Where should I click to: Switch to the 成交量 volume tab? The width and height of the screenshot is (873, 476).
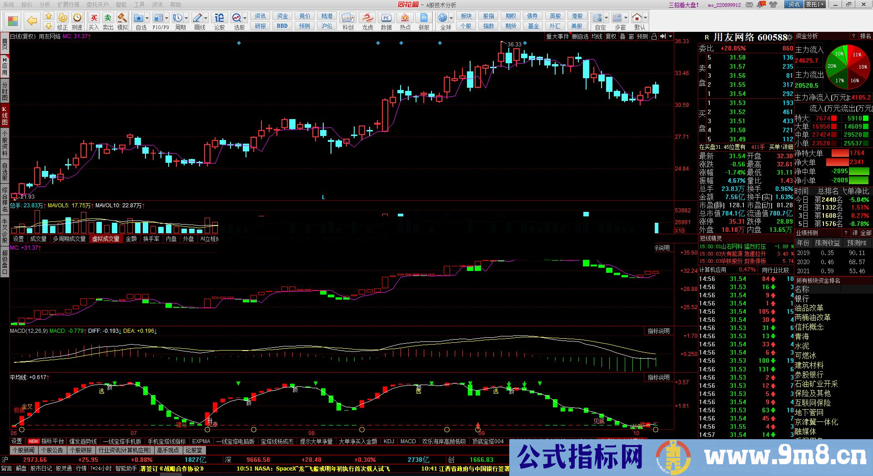(38, 239)
